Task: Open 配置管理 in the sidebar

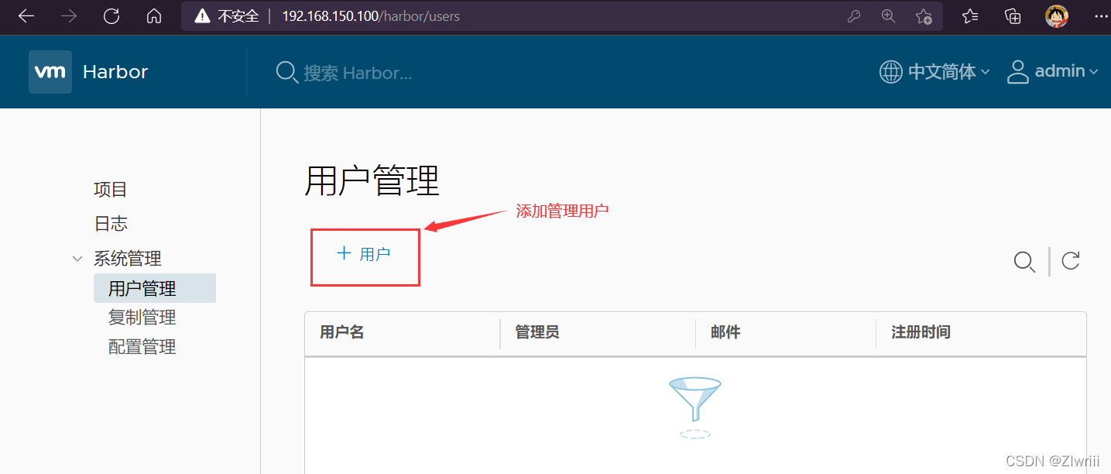Action: (x=142, y=347)
